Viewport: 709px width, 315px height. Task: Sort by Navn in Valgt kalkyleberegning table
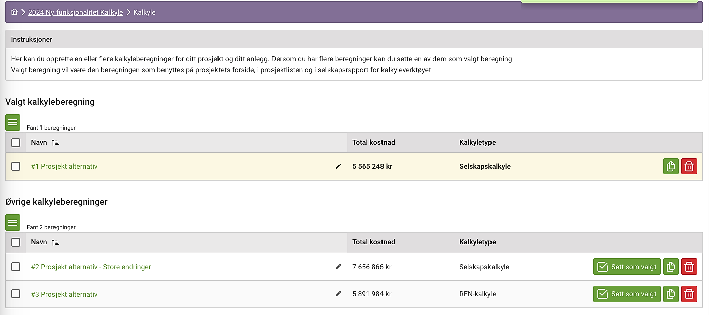tap(45, 143)
